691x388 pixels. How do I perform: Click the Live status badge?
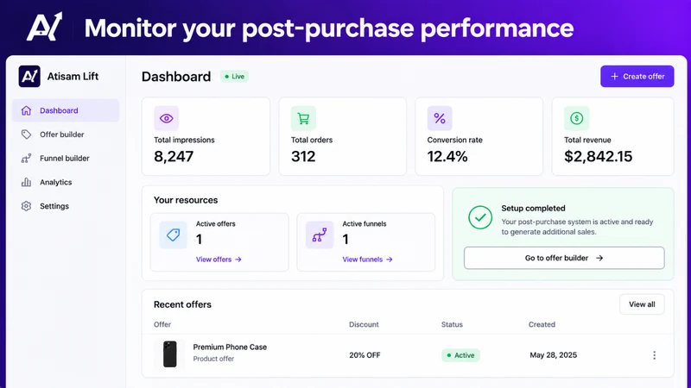pyautogui.click(x=234, y=77)
